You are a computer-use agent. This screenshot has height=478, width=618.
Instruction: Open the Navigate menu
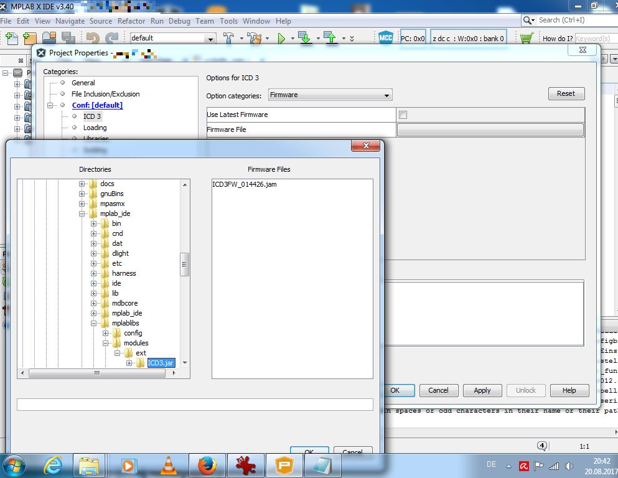point(70,21)
